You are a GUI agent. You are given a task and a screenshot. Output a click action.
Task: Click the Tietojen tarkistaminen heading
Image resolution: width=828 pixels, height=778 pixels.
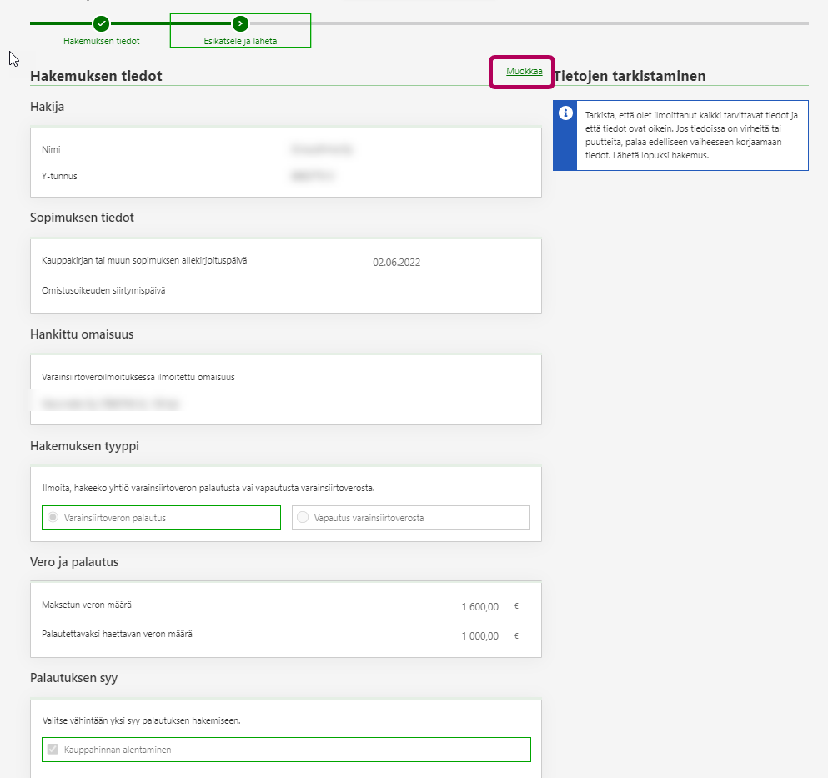pyautogui.click(x=630, y=76)
